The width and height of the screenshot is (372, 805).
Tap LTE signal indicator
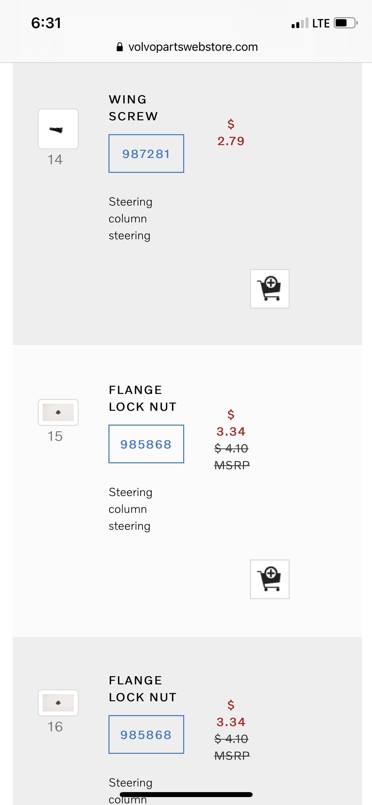pyautogui.click(x=320, y=23)
